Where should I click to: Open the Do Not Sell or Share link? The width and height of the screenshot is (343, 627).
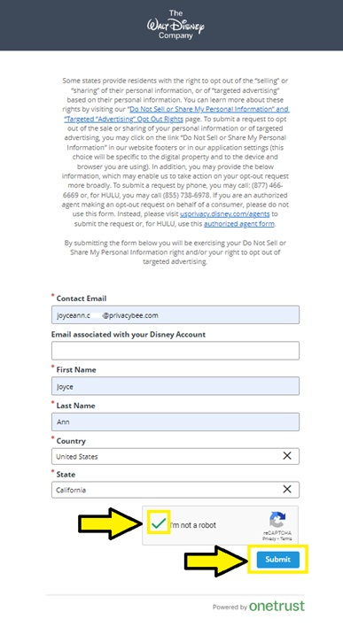pos(208,109)
